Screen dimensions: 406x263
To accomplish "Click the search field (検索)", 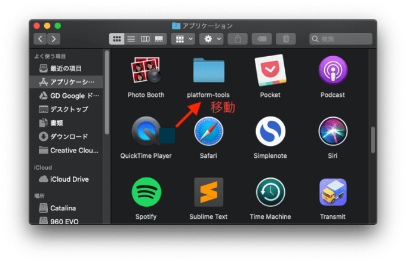I will click(341, 39).
